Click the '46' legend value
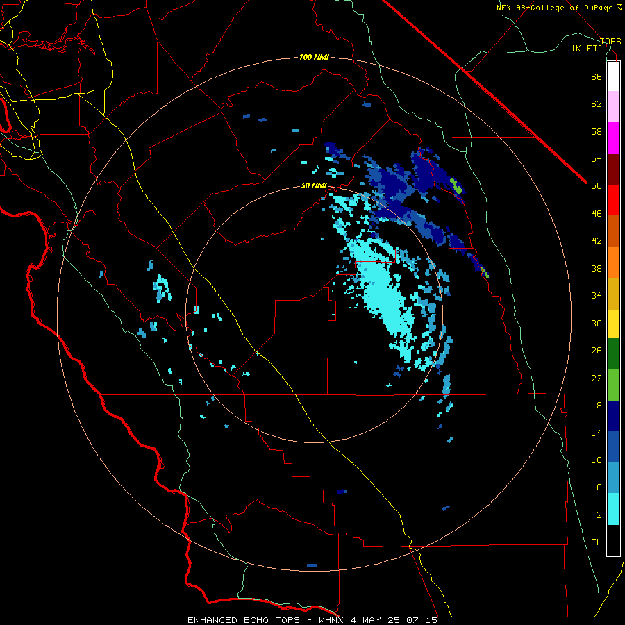The image size is (625, 625). click(597, 214)
